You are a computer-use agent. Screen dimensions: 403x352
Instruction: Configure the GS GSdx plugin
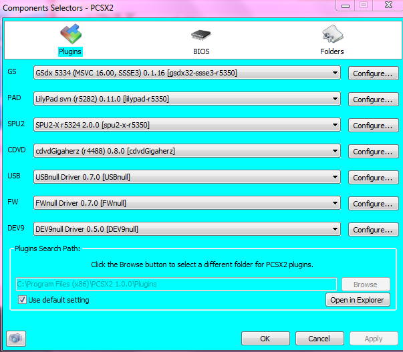(373, 73)
